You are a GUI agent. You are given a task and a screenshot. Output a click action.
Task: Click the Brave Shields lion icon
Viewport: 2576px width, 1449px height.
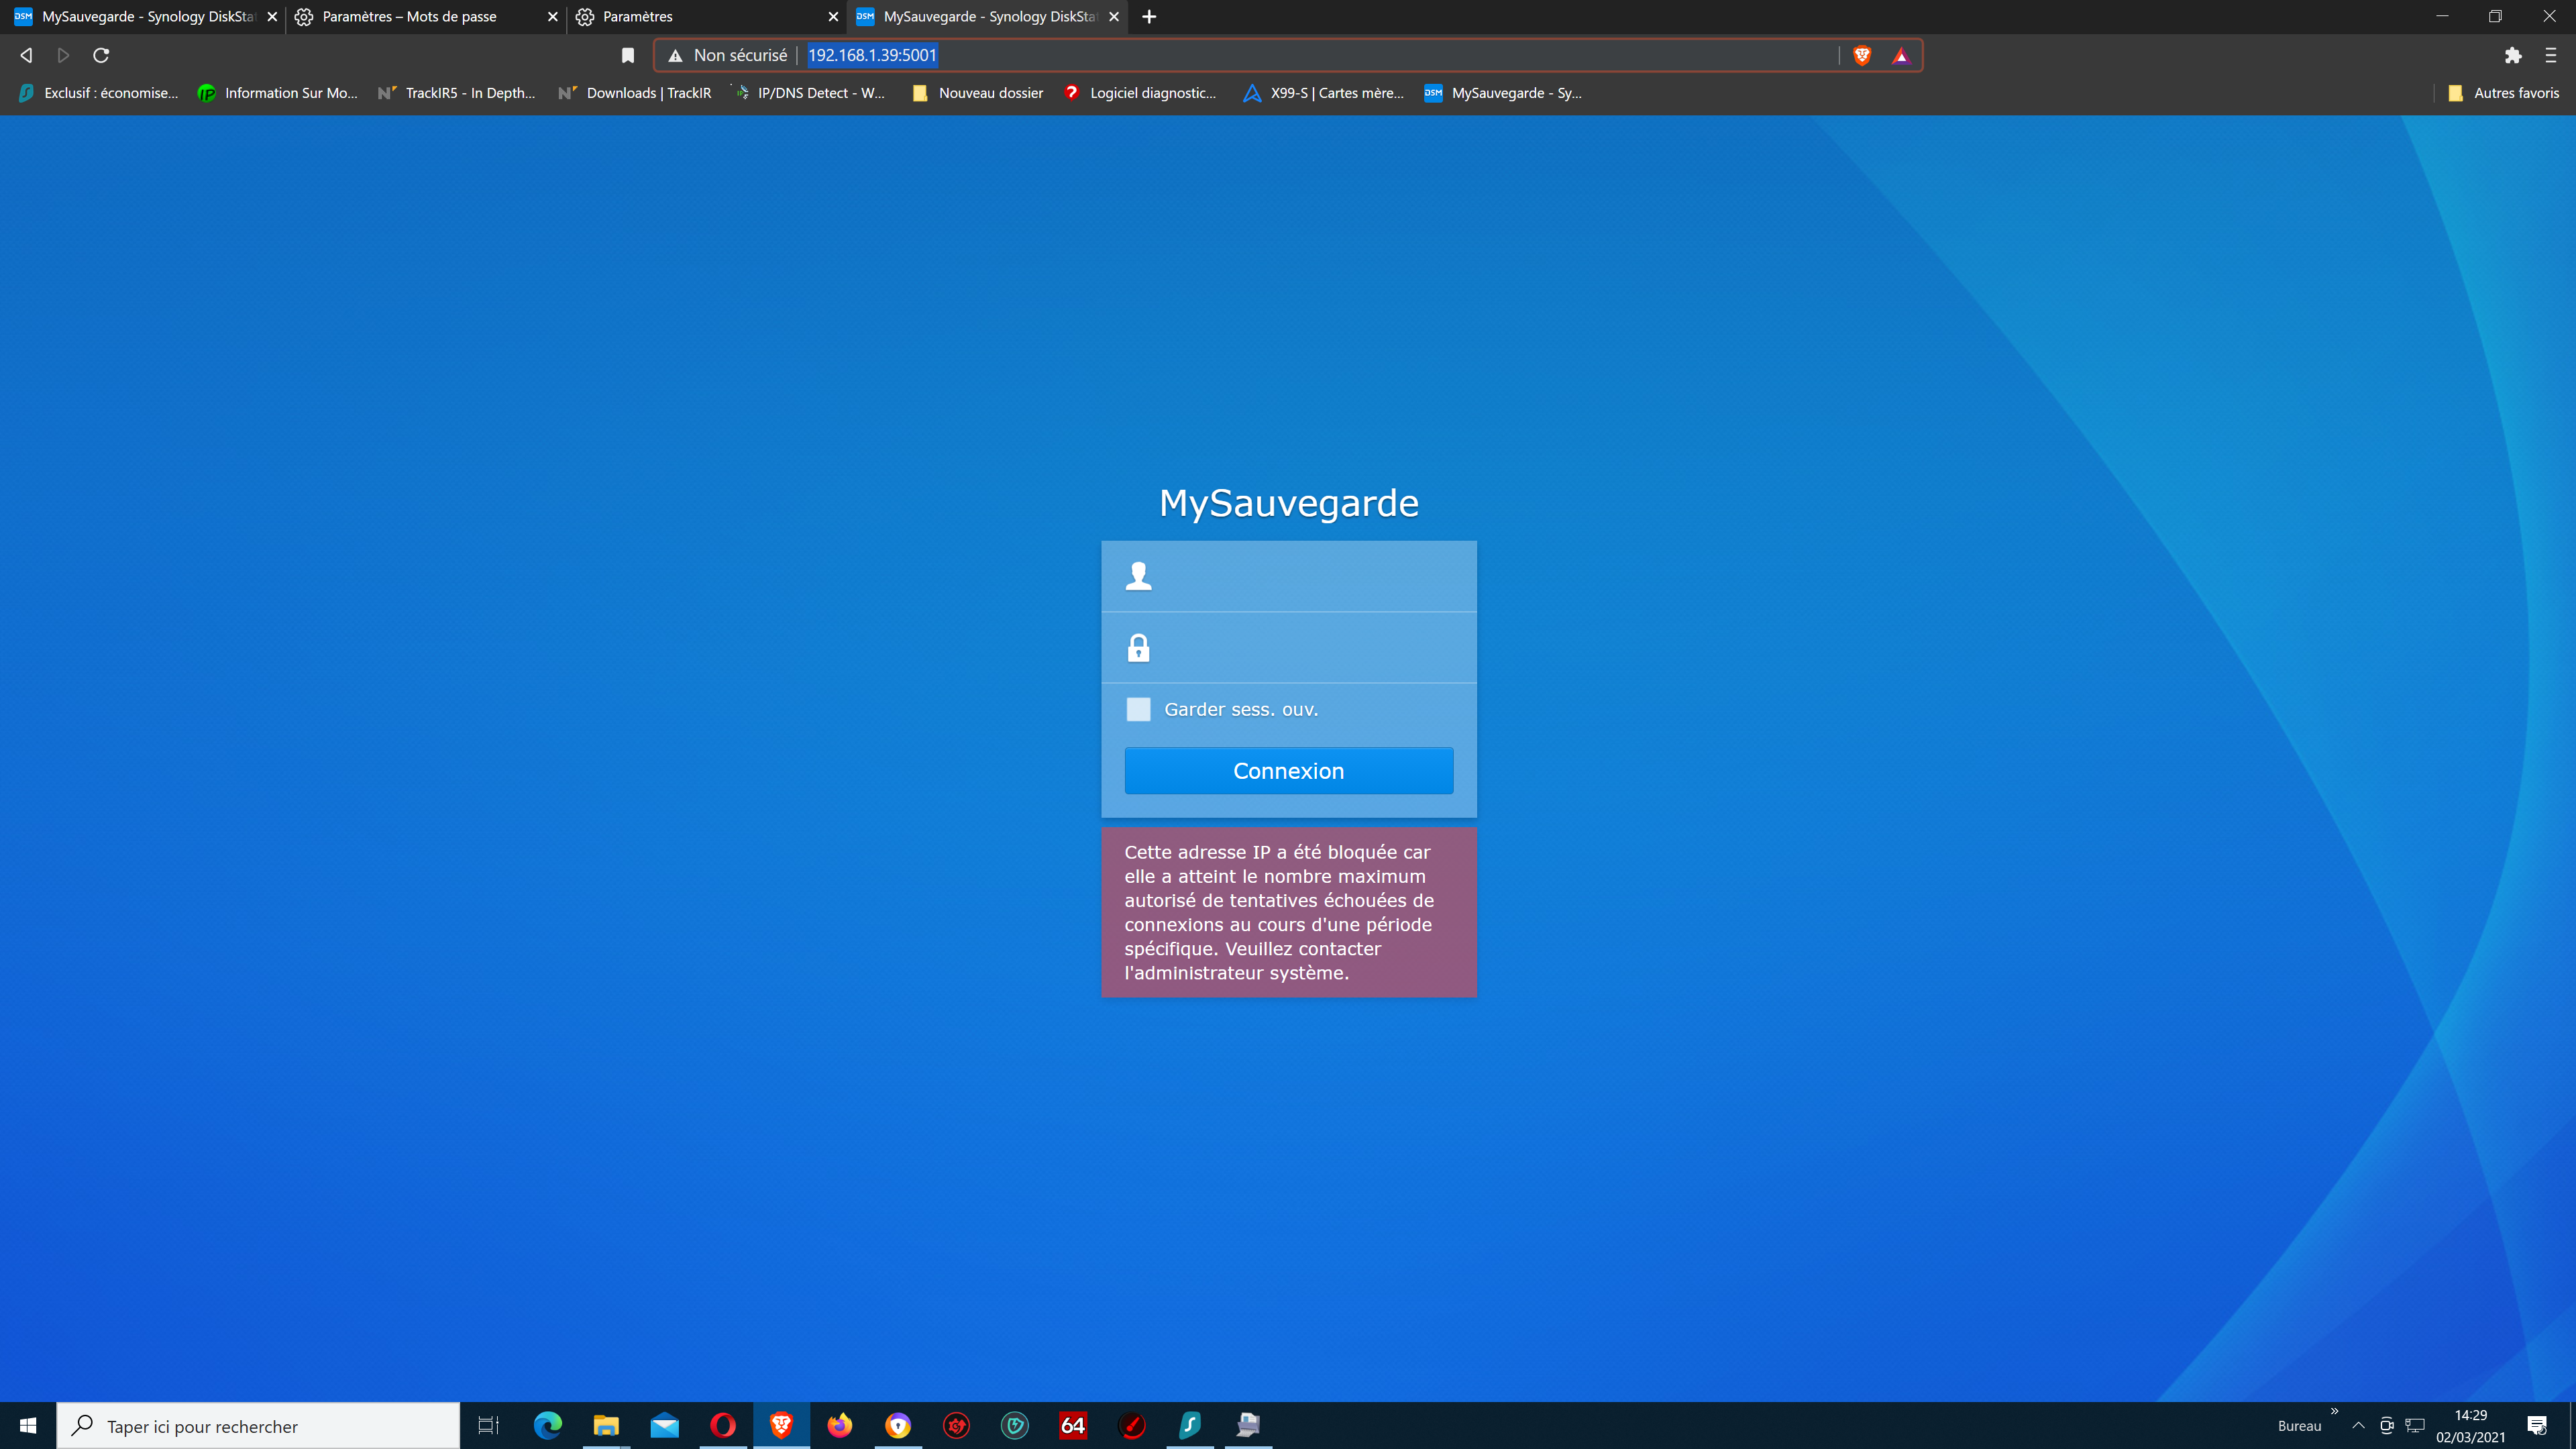[x=1862, y=55]
